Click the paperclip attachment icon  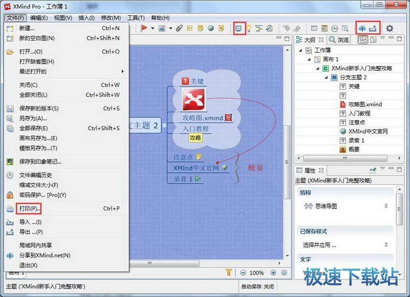179,28
